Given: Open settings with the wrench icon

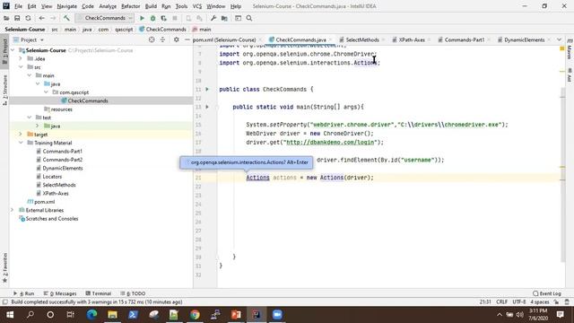Looking at the screenshot, I should (213, 18).
